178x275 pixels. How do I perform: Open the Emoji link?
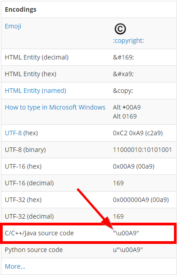(13, 26)
